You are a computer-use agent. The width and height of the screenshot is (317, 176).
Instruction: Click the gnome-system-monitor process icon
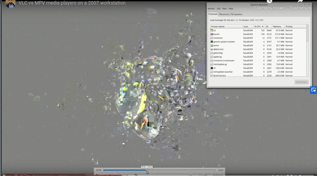212,42
